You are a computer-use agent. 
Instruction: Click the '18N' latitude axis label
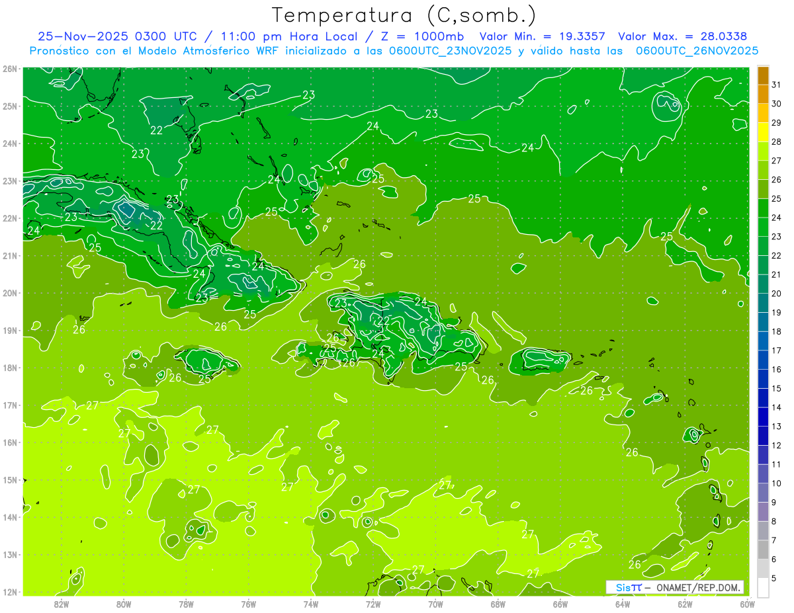(x=10, y=368)
